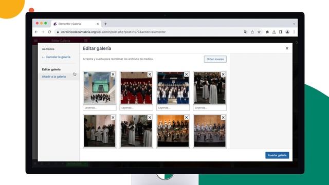Remove the red-seats choir photo
329x185 pixels.
pos(150,74)
